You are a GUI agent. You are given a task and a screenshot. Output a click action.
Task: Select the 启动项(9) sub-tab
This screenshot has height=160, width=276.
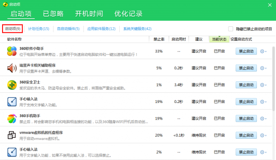(12, 29)
